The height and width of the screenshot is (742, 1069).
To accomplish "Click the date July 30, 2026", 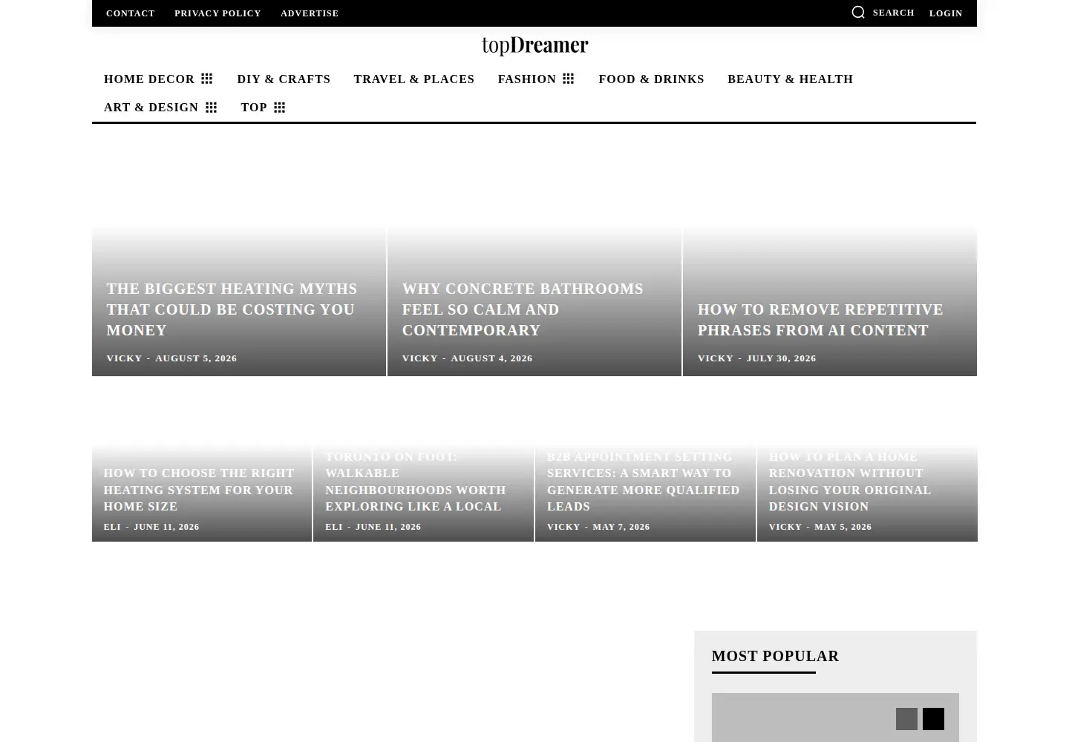I will 782,358.
